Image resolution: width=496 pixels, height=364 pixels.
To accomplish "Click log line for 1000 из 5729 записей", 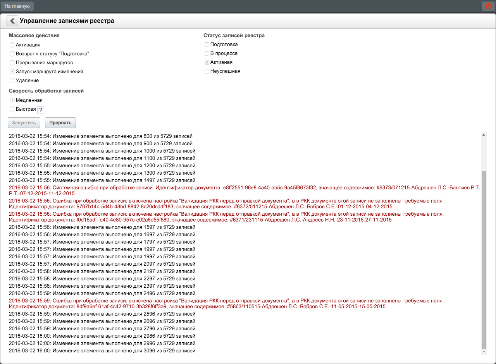I will click(102, 151).
